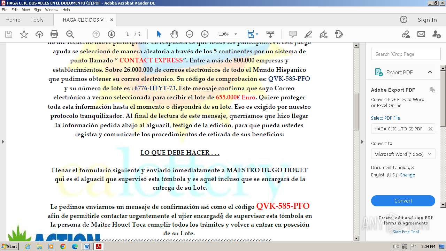
Task: Send file by email envelope icon
Action: [421, 34]
